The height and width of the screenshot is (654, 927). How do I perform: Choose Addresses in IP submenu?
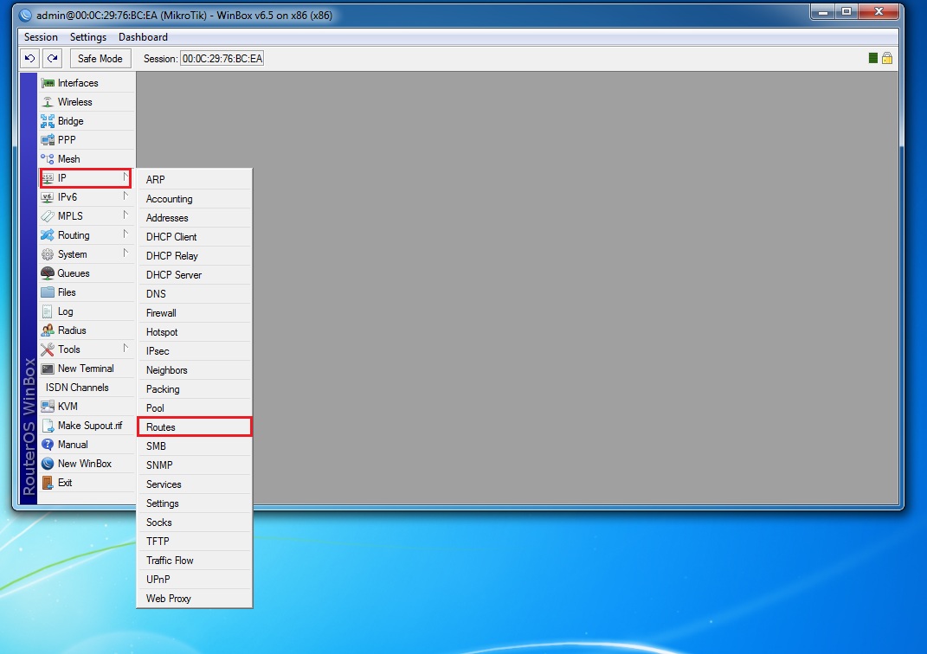[x=195, y=218]
